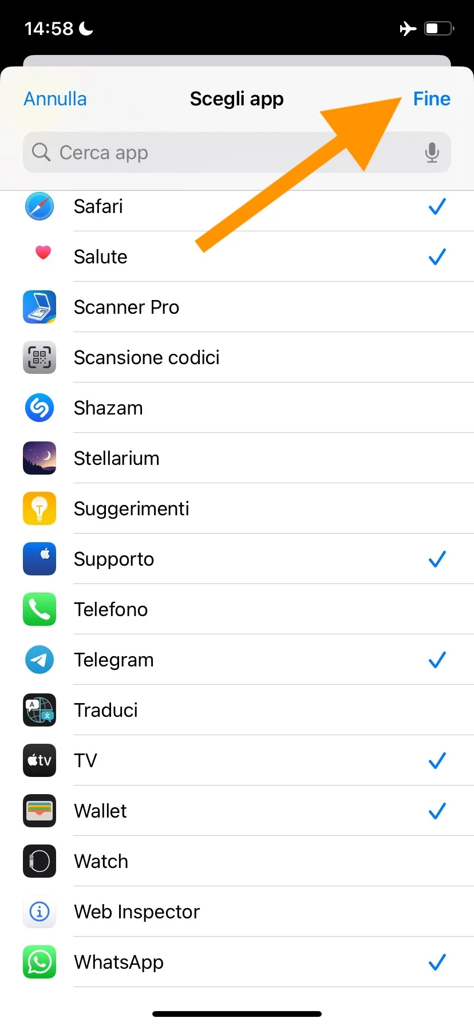
Task: Tap the Suggerimenti lightbulb icon
Action: click(x=39, y=508)
